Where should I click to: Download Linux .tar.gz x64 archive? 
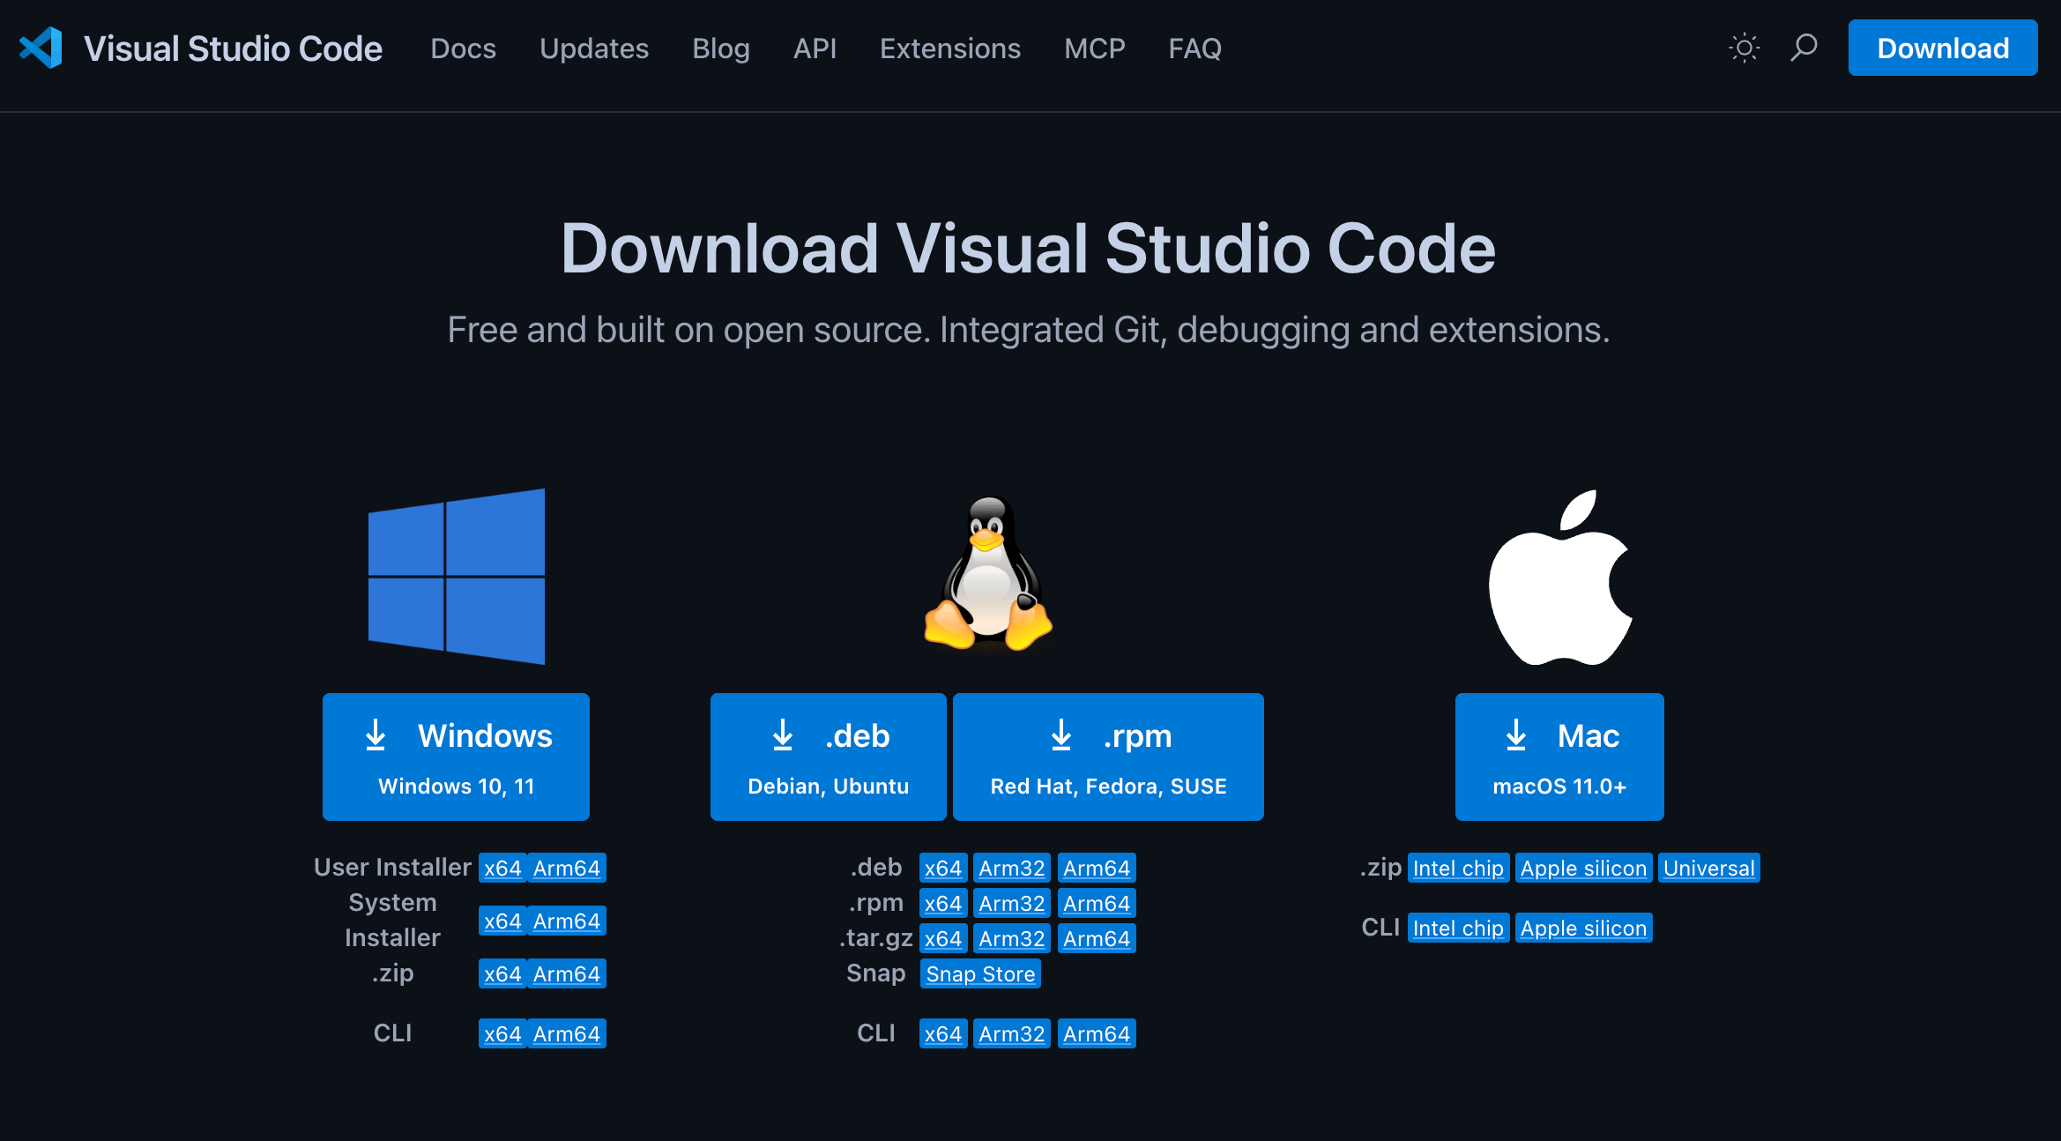tap(943, 938)
